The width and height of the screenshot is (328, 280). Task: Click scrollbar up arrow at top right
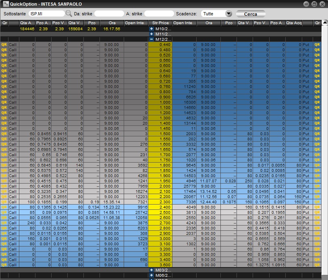(325, 23)
